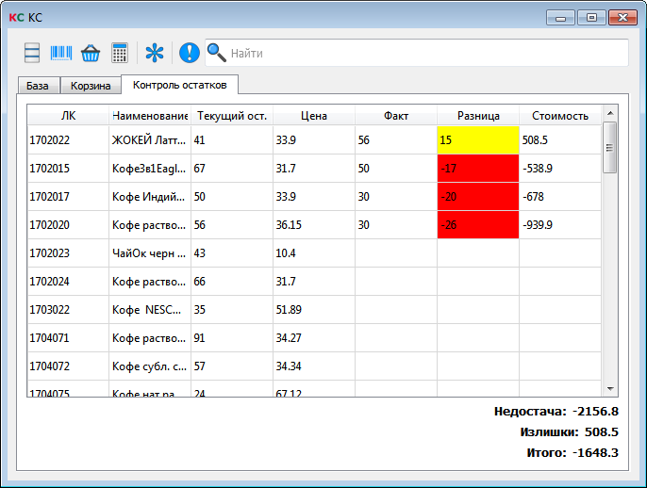Select Факт cell 50
Viewport: 647px width, 488px height.
click(396, 168)
